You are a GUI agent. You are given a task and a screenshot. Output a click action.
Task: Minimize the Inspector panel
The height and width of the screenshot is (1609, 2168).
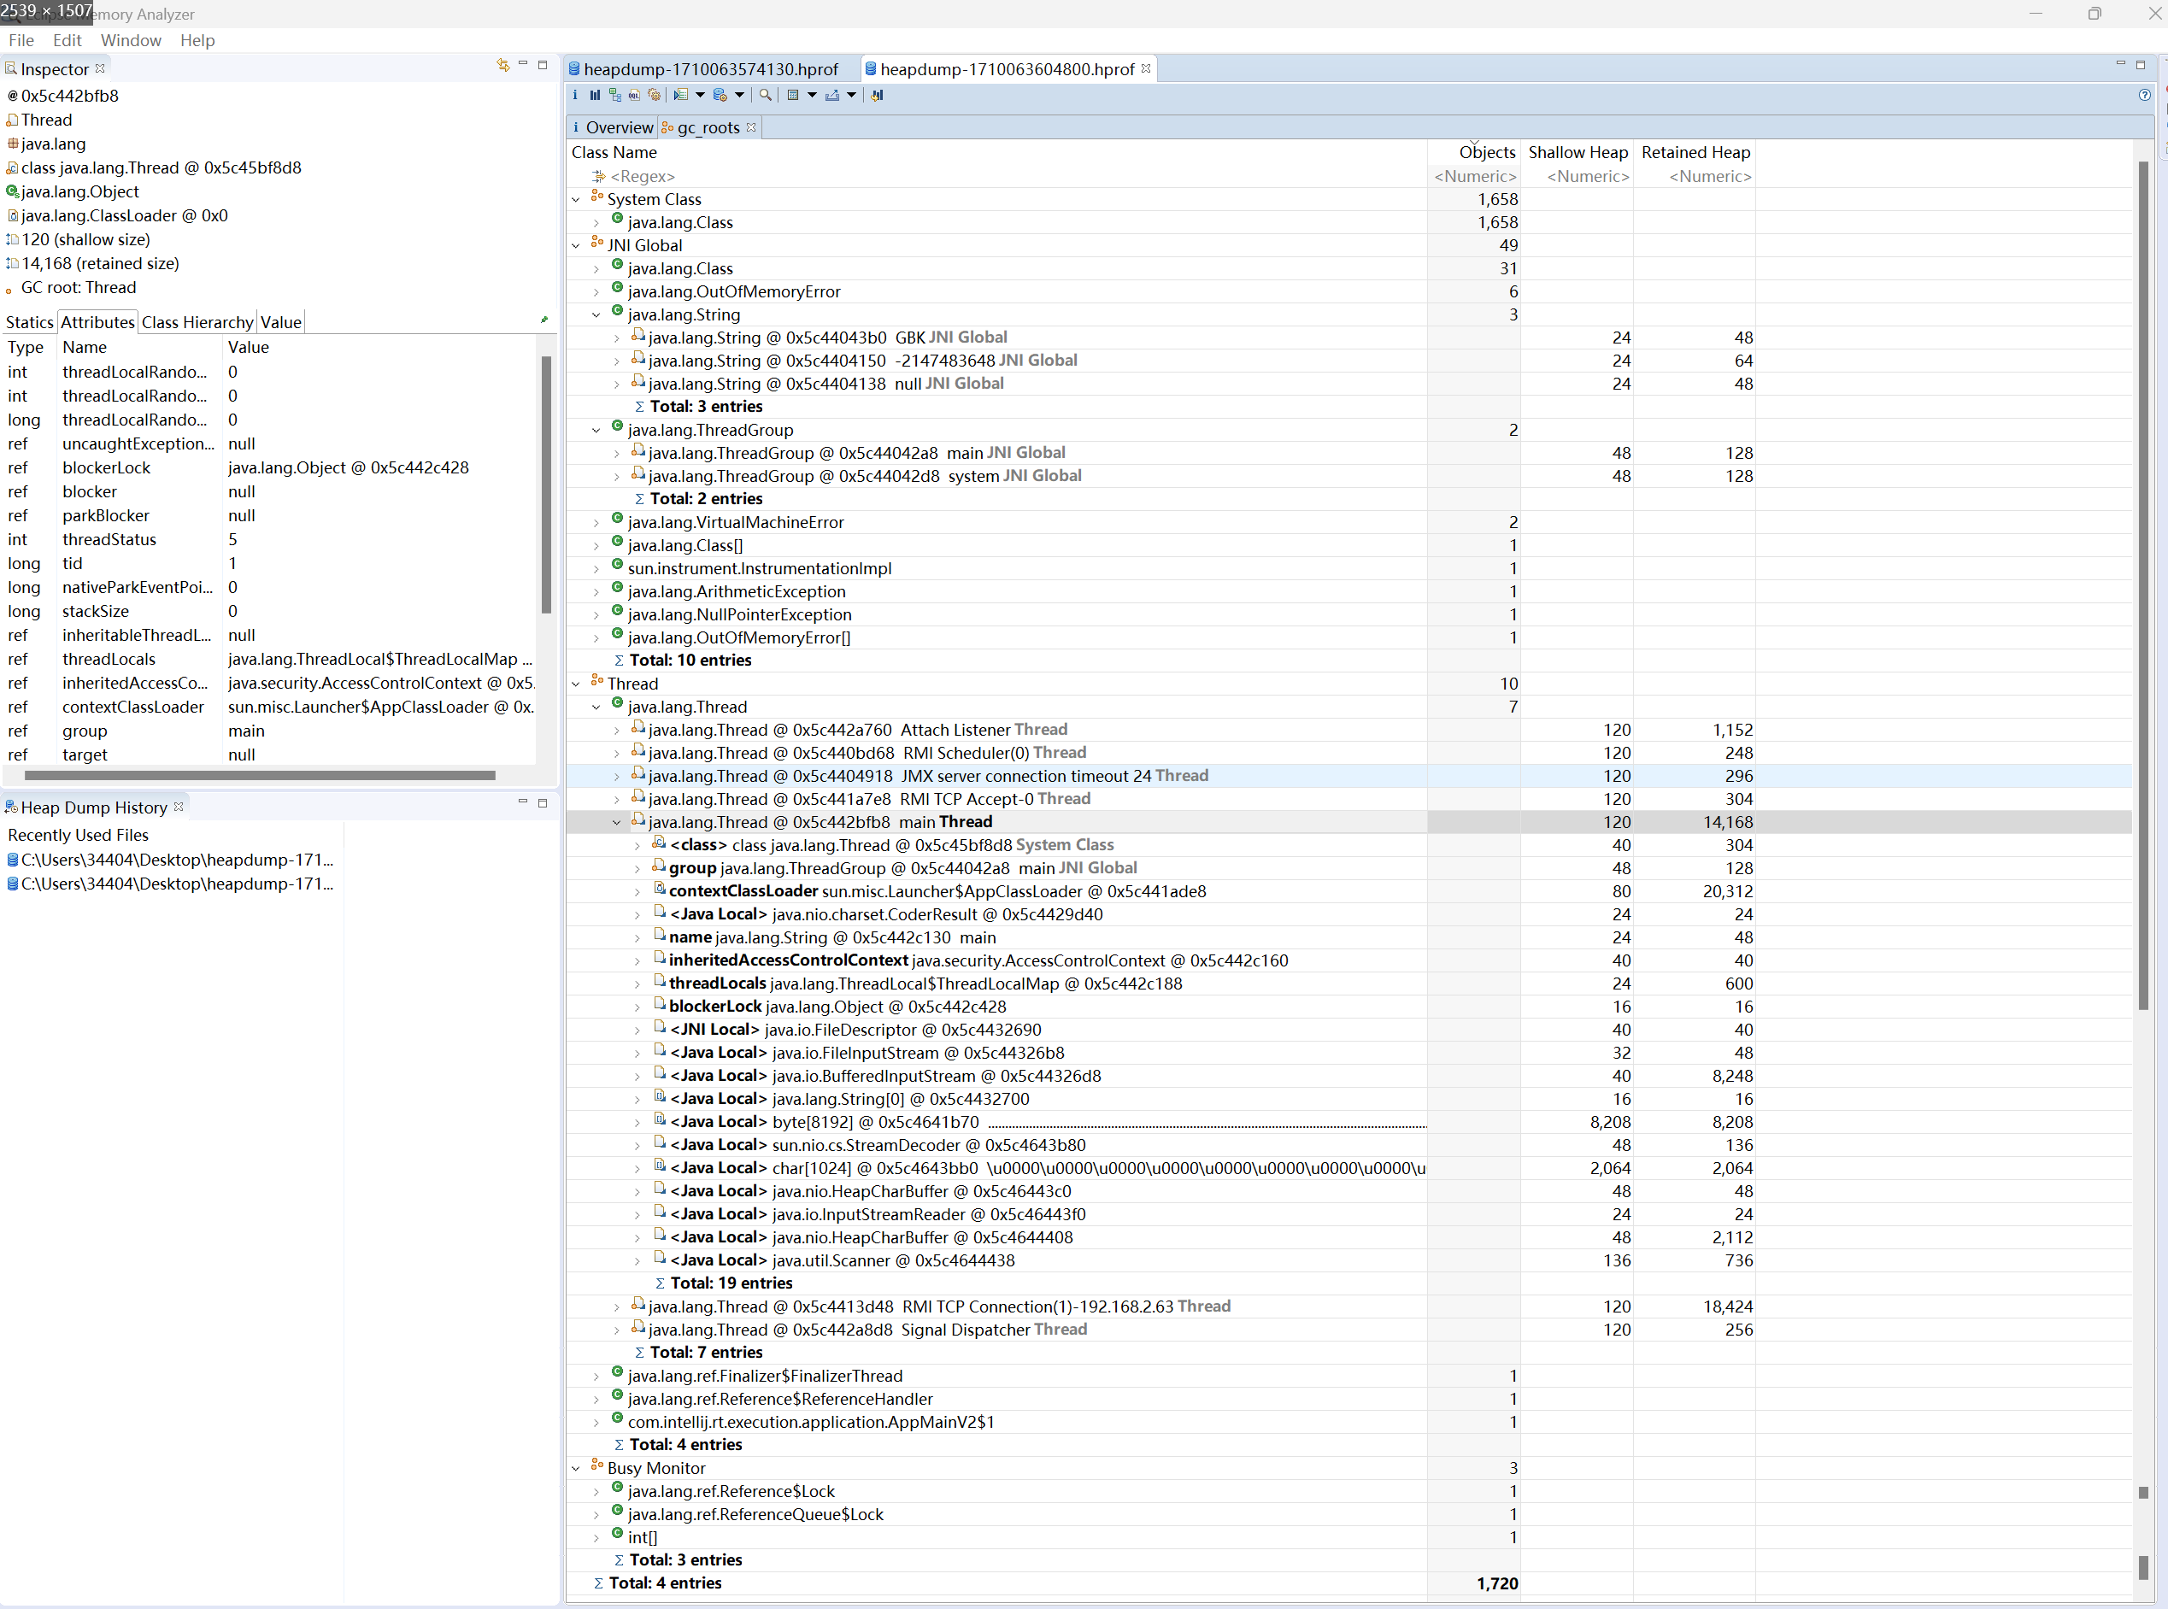pos(523,63)
